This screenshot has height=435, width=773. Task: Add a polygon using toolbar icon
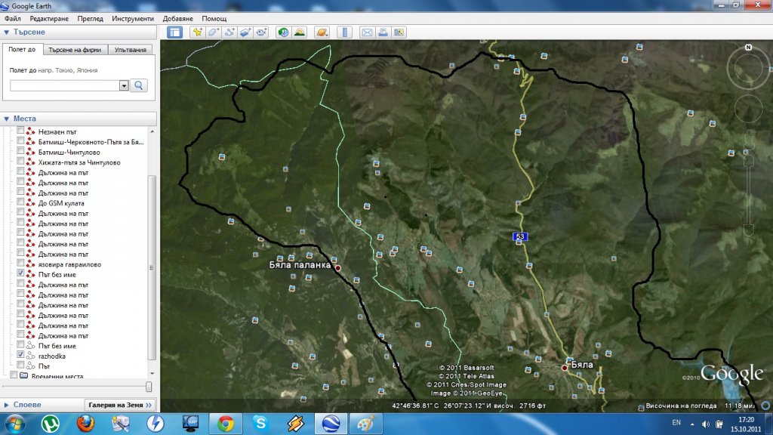(x=214, y=32)
